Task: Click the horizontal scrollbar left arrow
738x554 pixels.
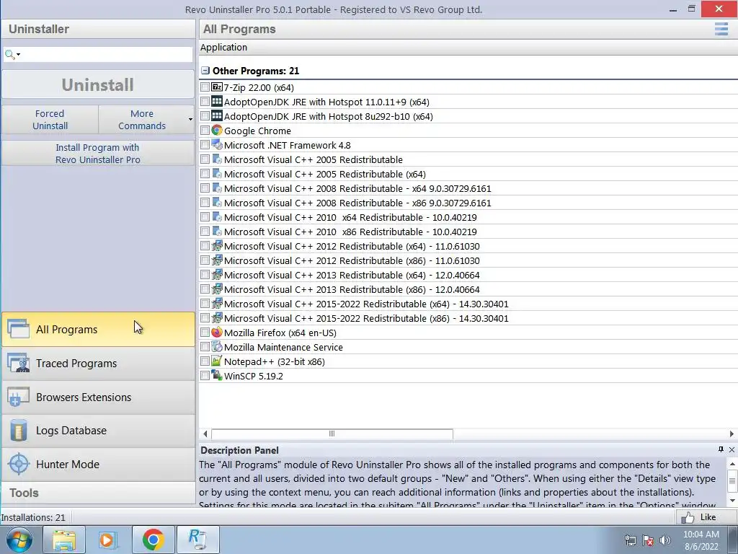Action: pyautogui.click(x=205, y=434)
